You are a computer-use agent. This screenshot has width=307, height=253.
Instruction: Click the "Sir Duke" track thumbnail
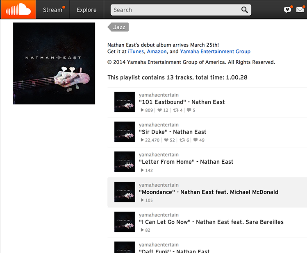point(125,132)
